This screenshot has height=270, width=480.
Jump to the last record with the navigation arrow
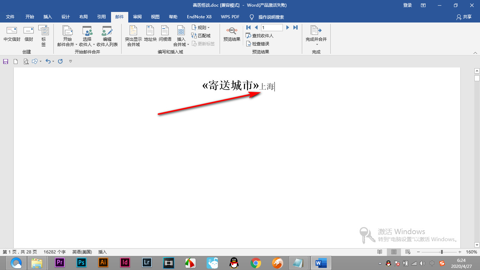(296, 27)
